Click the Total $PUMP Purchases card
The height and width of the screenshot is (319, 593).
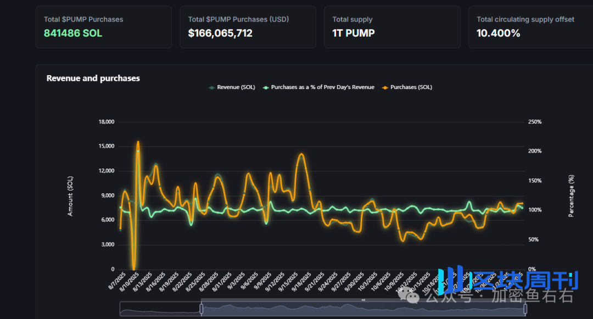(x=103, y=27)
